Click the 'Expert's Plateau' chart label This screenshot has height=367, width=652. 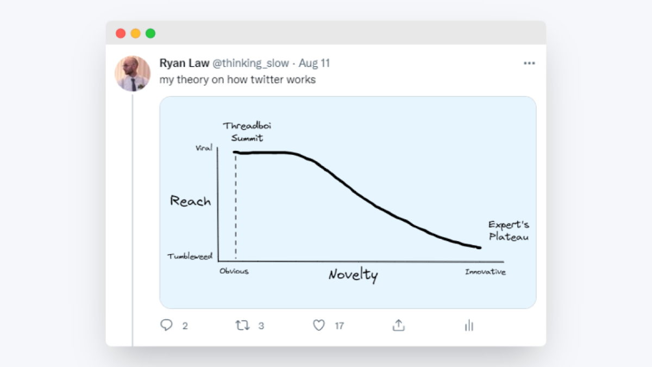pyautogui.click(x=509, y=231)
